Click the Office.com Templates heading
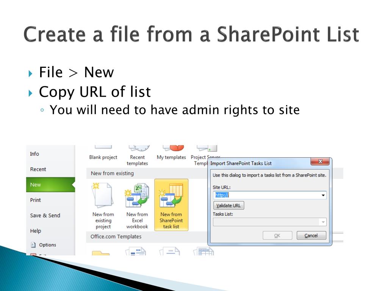The image size is (388, 291). [116, 236]
